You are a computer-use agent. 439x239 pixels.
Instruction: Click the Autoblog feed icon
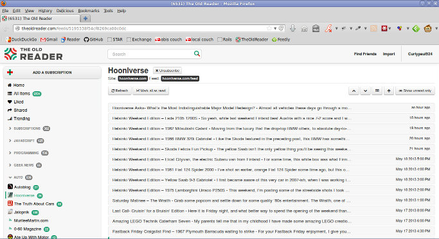(x=10, y=186)
